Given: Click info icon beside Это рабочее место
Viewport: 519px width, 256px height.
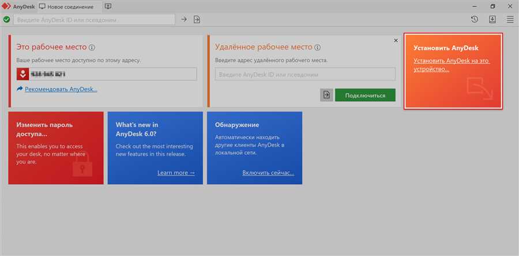Looking at the screenshot, I should tap(92, 47).
